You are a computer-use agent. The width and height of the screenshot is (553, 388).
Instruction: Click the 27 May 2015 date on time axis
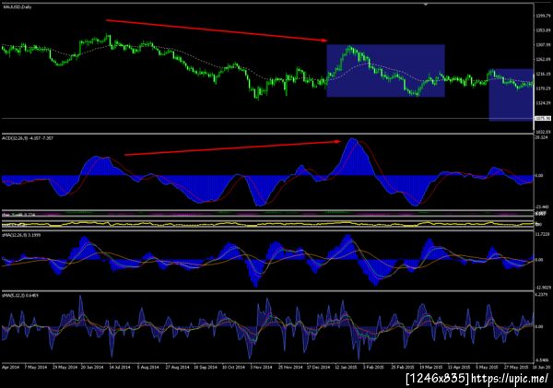tap(516, 367)
